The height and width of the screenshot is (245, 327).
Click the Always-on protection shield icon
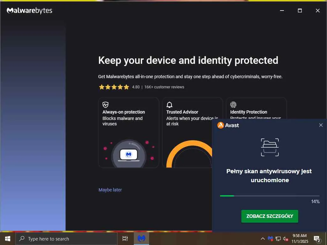105,105
